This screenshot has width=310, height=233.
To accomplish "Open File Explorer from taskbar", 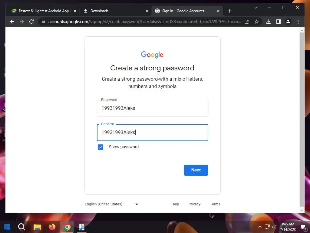I will click(x=37, y=227).
